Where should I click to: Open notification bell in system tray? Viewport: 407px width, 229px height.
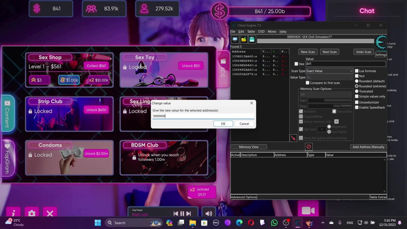click(400, 223)
